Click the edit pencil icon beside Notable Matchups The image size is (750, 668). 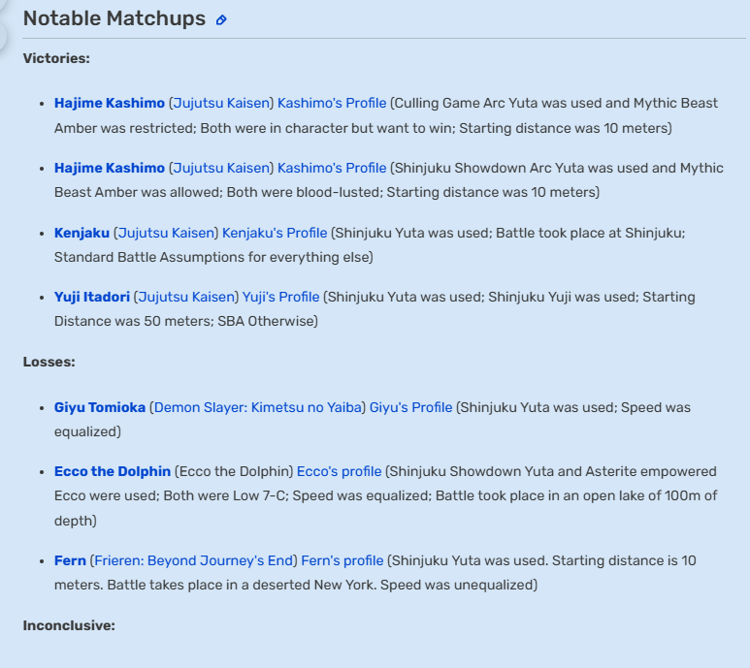tap(221, 20)
